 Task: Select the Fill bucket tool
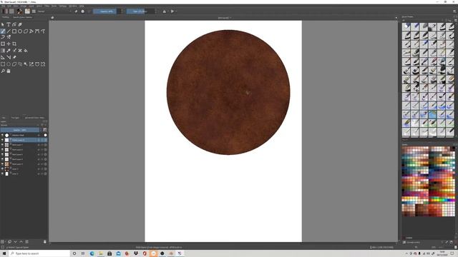[26, 51]
